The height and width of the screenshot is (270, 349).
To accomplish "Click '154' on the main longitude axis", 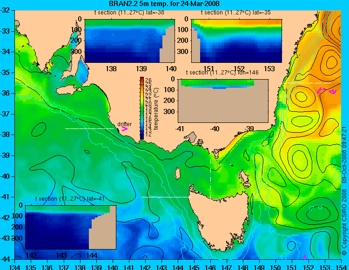I will pyautogui.click(x=341, y=267).
